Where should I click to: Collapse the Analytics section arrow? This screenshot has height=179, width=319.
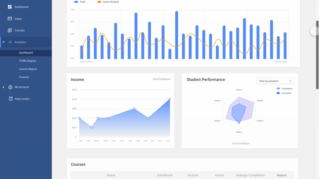click(4, 42)
